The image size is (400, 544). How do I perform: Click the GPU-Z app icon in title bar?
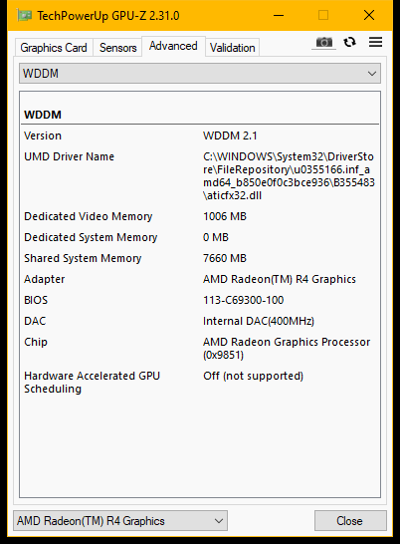pyautogui.click(x=25, y=16)
